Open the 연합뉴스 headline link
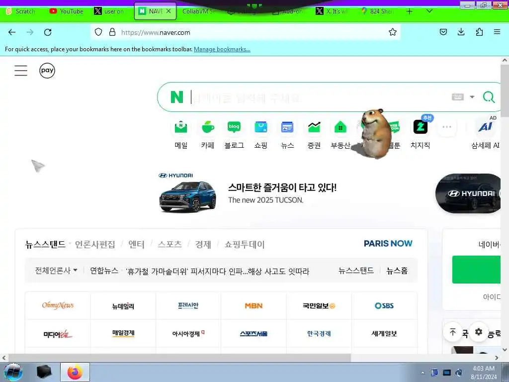Screen dimensions: 509x382 pos(217,271)
